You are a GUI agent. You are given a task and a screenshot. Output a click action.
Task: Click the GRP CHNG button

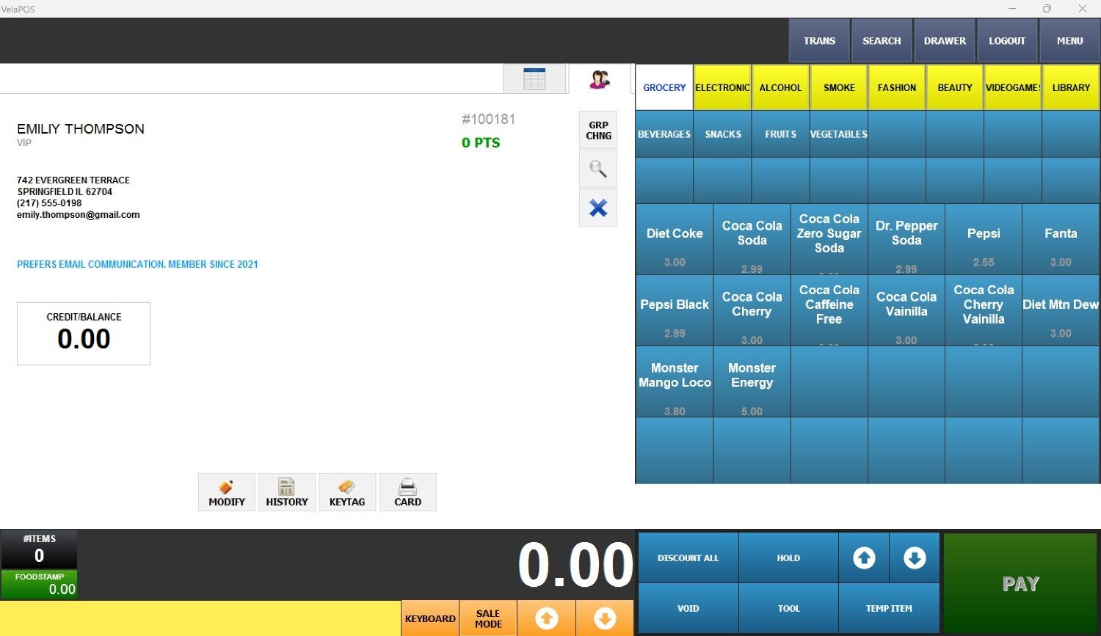598,131
